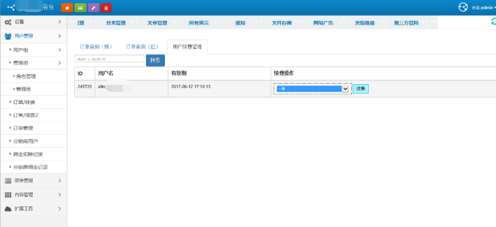
Task: Open 订单/续费 in the sidebar
Action: pyautogui.click(x=24, y=102)
